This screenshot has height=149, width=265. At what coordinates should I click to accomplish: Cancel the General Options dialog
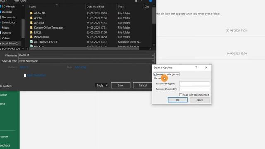pyautogui.click(x=200, y=100)
